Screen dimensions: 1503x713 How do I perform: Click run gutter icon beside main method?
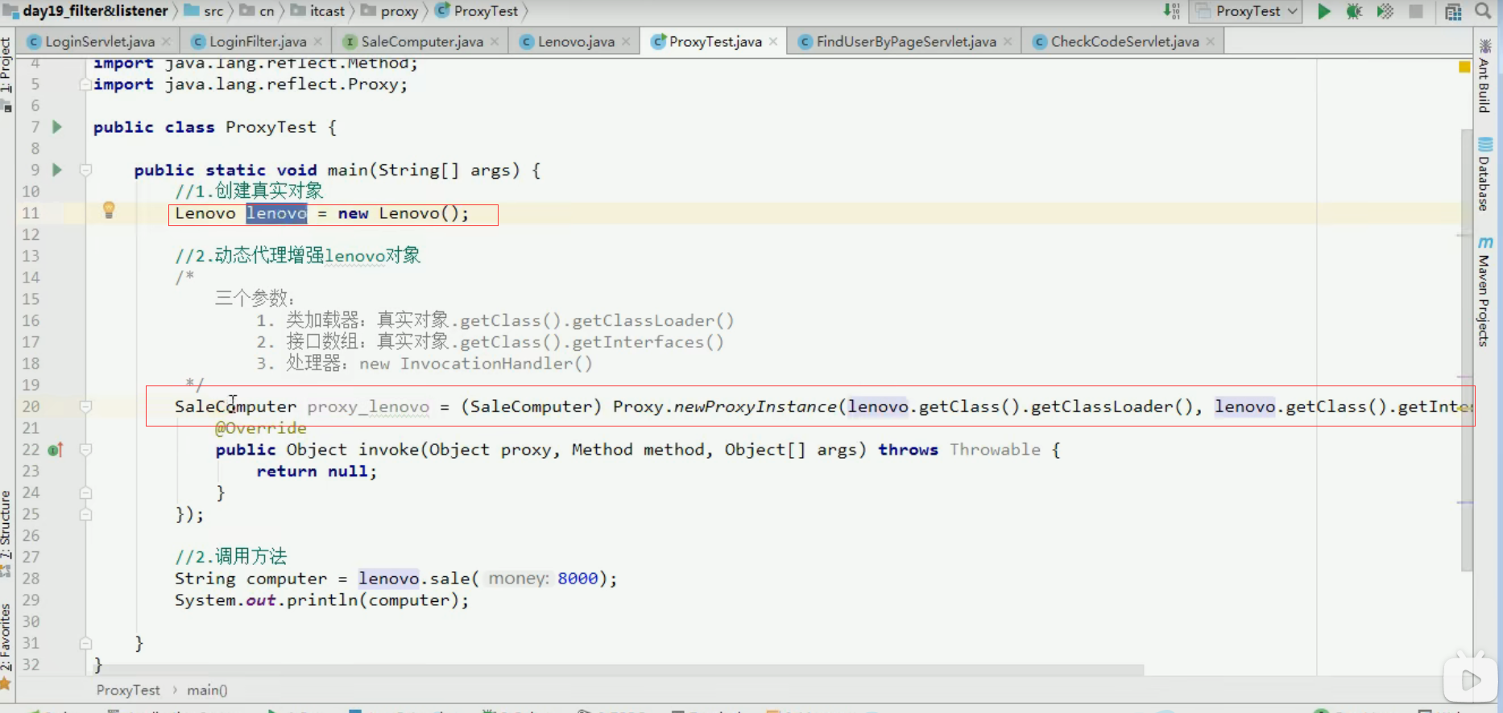coord(57,170)
